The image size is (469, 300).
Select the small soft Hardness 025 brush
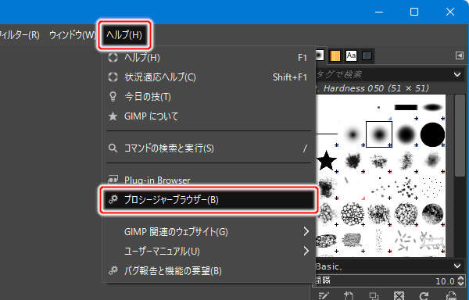pos(353,134)
